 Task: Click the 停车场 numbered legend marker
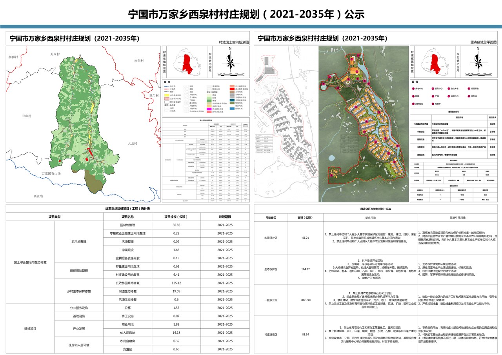coord(469,96)
